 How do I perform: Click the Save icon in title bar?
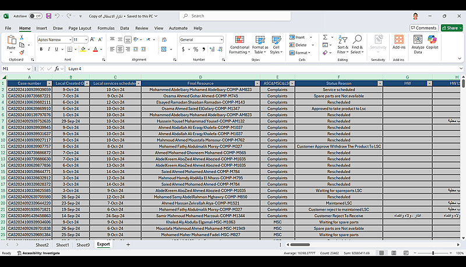pyautogui.click(x=49, y=16)
